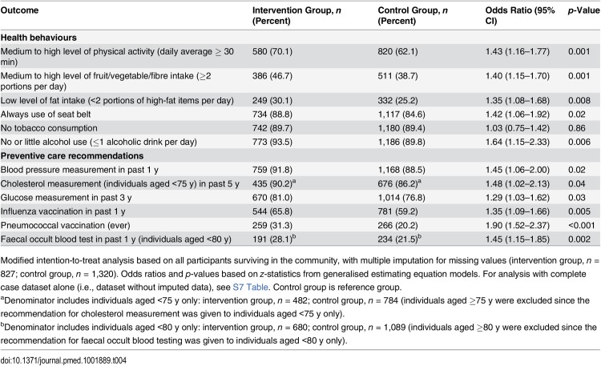The width and height of the screenshot is (601, 366).
Task: Open the S7 Table link
Action: [x=250, y=287]
